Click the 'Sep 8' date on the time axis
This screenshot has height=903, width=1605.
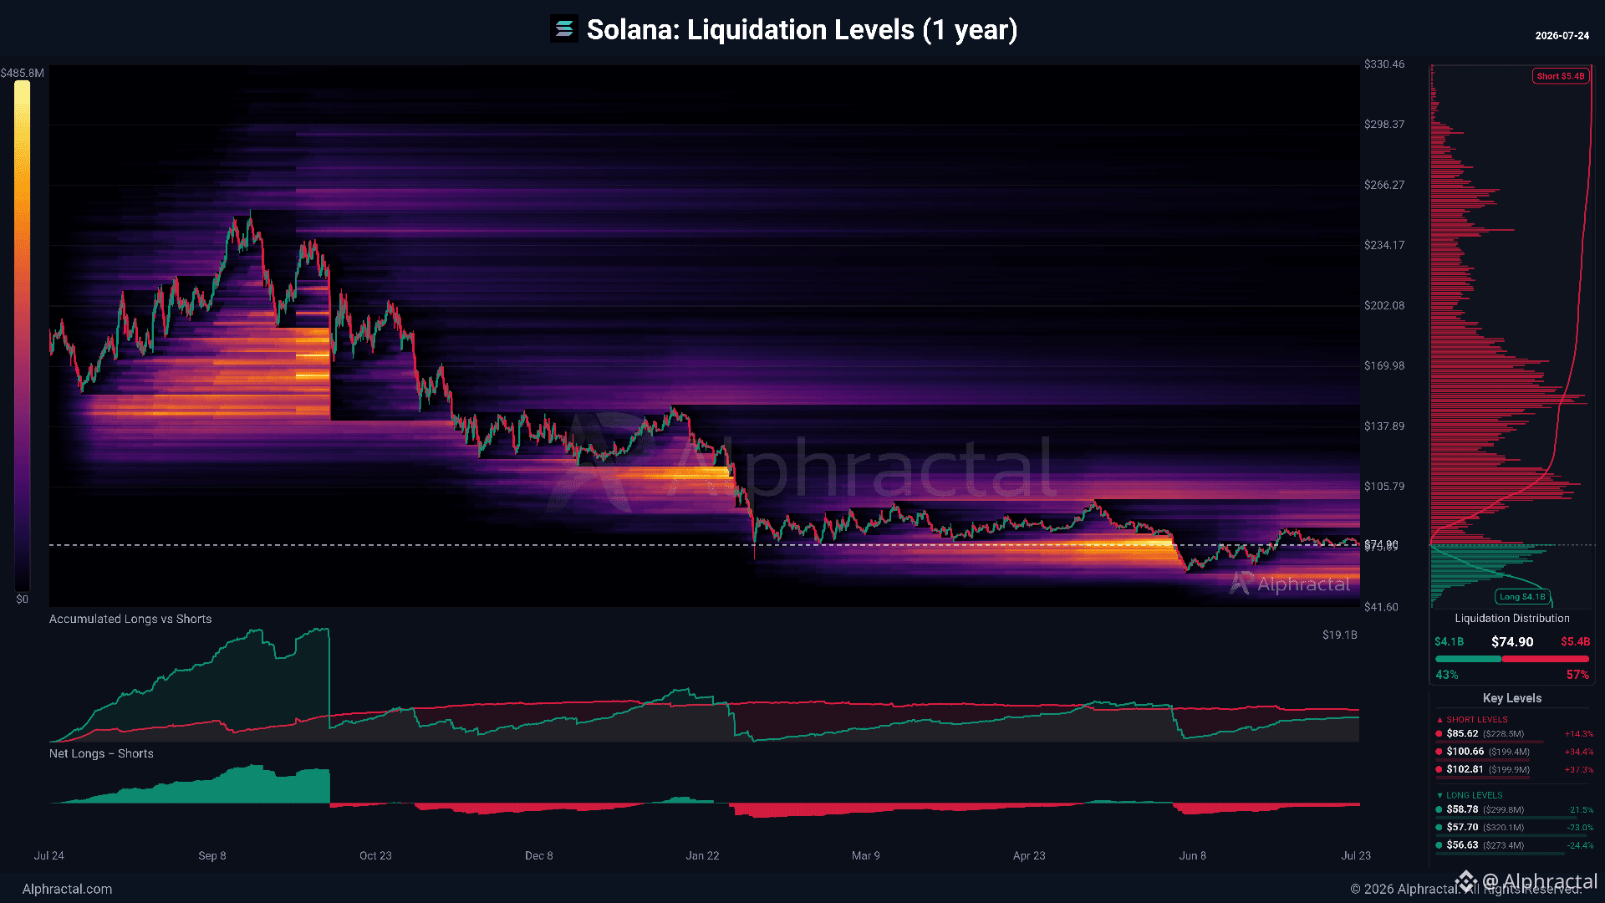(212, 856)
